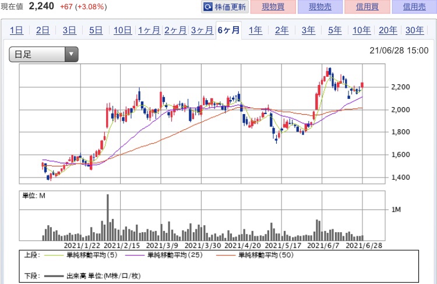
Task: Click the latest red candlestick at chart end
Action: [x=362, y=85]
